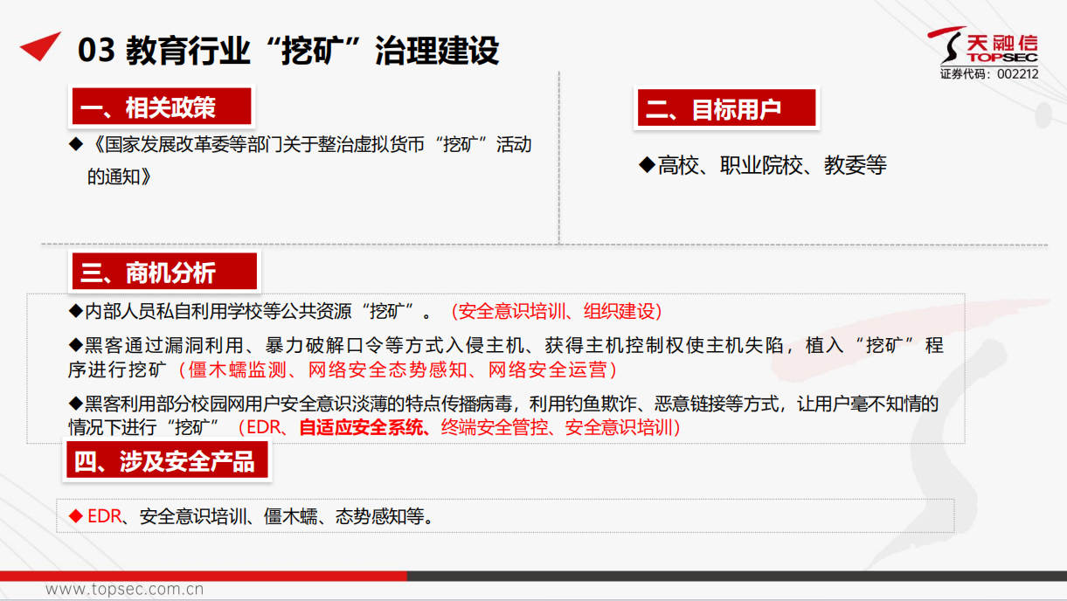Click the red heading '一、相关政策'
Screen dimensions: 1067x601
pos(161,107)
